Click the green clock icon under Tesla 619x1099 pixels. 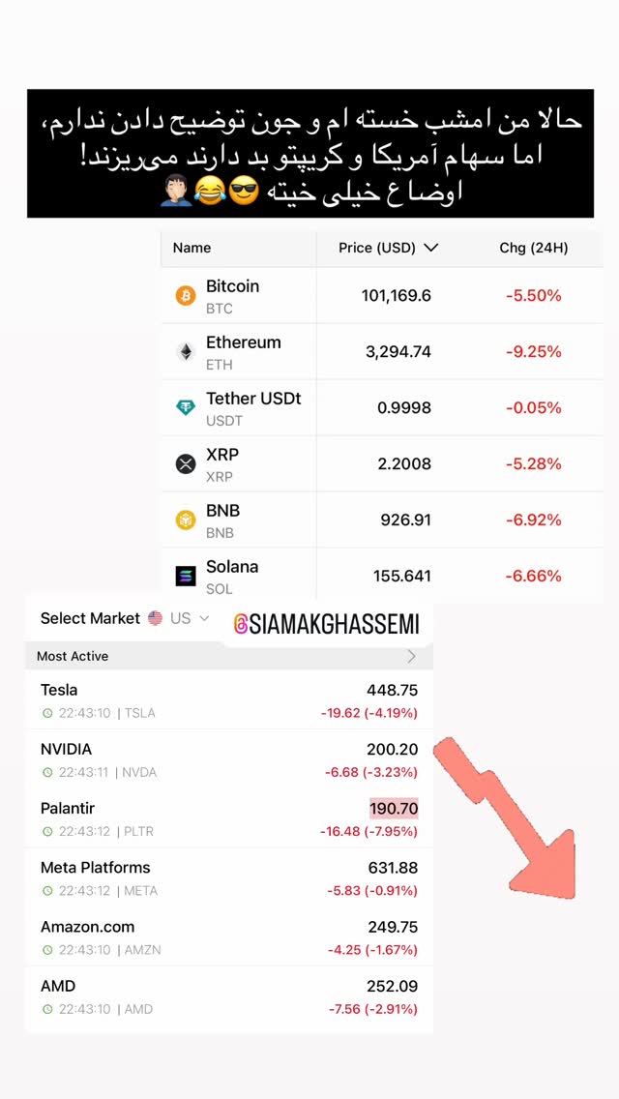coord(47,714)
